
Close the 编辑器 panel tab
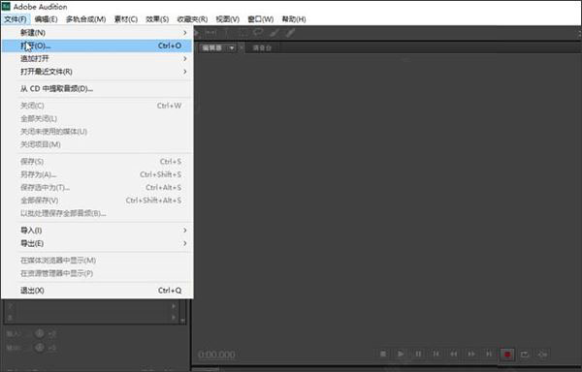point(241,47)
